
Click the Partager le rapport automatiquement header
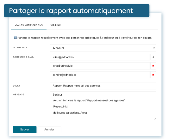click(x=71, y=11)
